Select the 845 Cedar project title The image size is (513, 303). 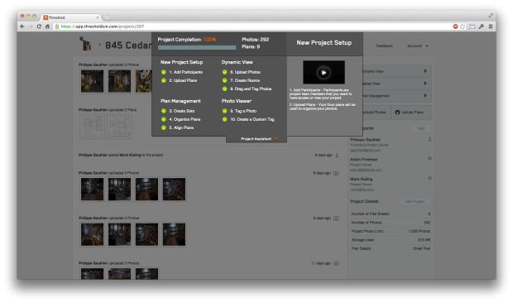128,46
